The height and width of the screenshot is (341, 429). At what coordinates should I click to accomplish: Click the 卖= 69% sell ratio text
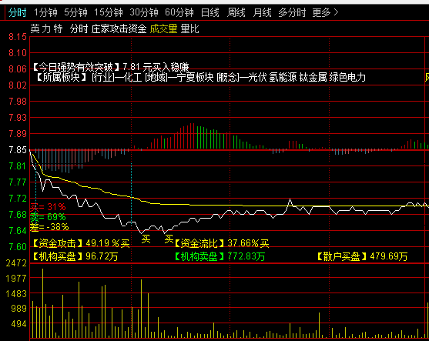(48, 217)
